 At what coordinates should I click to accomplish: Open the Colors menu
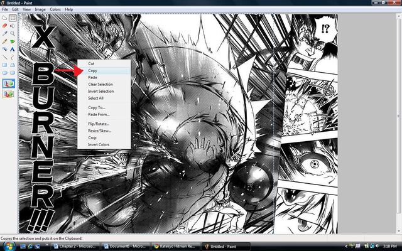coord(55,9)
